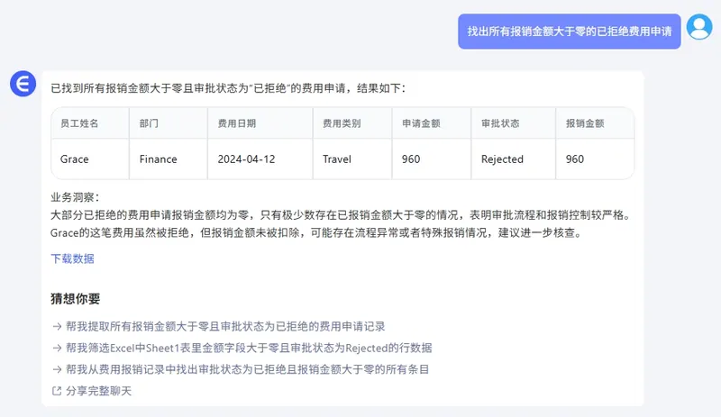Click the 申请金额 column header
The height and width of the screenshot is (417, 721).
click(x=421, y=123)
